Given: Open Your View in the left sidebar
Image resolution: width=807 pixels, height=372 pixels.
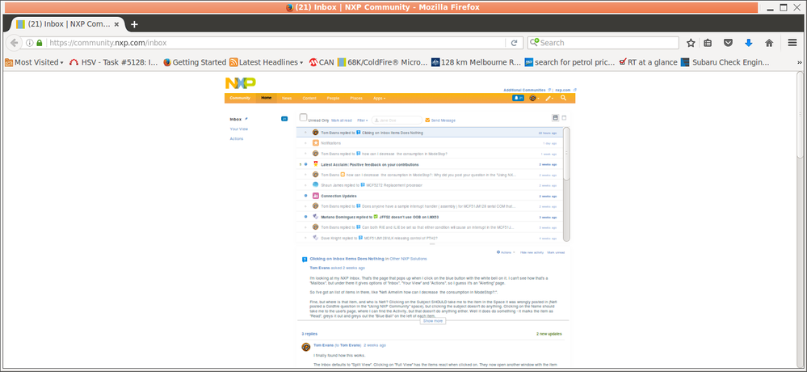Looking at the screenshot, I should [x=239, y=129].
